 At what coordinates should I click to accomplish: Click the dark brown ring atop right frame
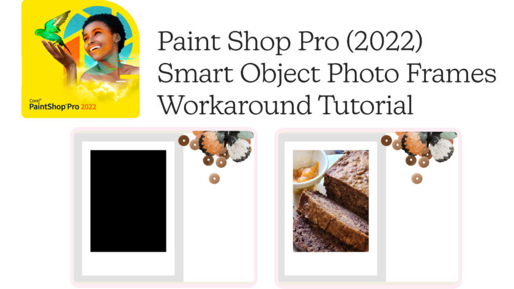(386, 141)
